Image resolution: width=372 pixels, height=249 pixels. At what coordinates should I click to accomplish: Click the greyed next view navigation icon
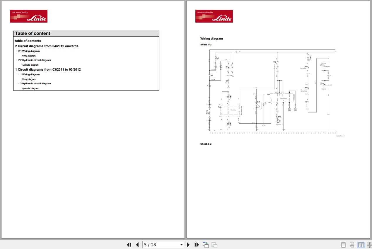click(x=214, y=245)
